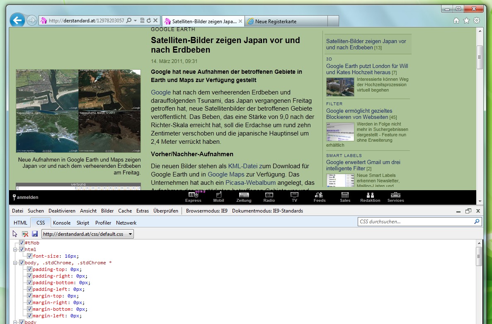Open the new tab button
This screenshot has height=324, width=492.
pyautogui.click(x=333, y=21)
